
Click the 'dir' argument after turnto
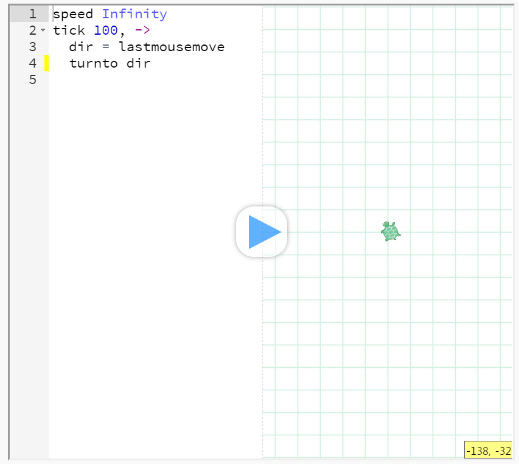pos(138,63)
